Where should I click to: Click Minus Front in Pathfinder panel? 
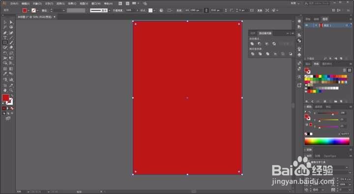[x=260, y=44]
